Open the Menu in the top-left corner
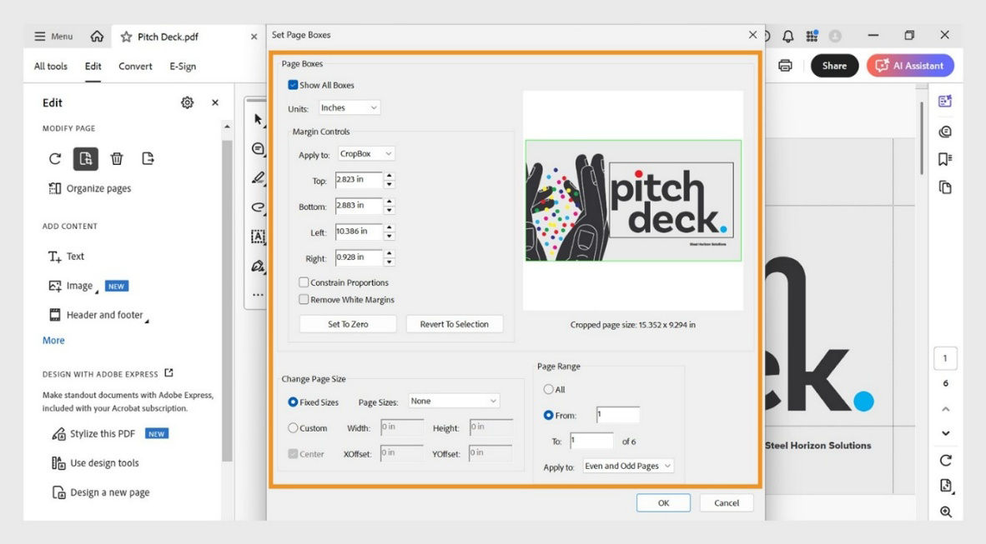Viewport: 986px width, 544px height. (x=52, y=36)
